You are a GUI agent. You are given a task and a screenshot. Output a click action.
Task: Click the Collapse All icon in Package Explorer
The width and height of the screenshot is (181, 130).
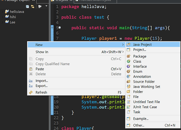(27, 7)
